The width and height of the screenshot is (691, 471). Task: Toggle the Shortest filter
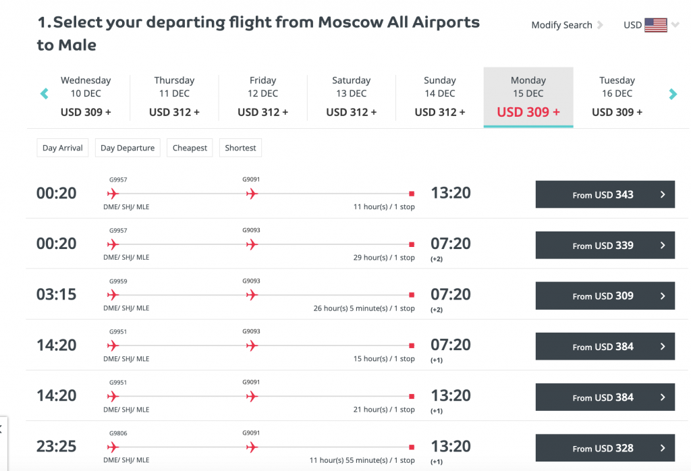click(240, 148)
